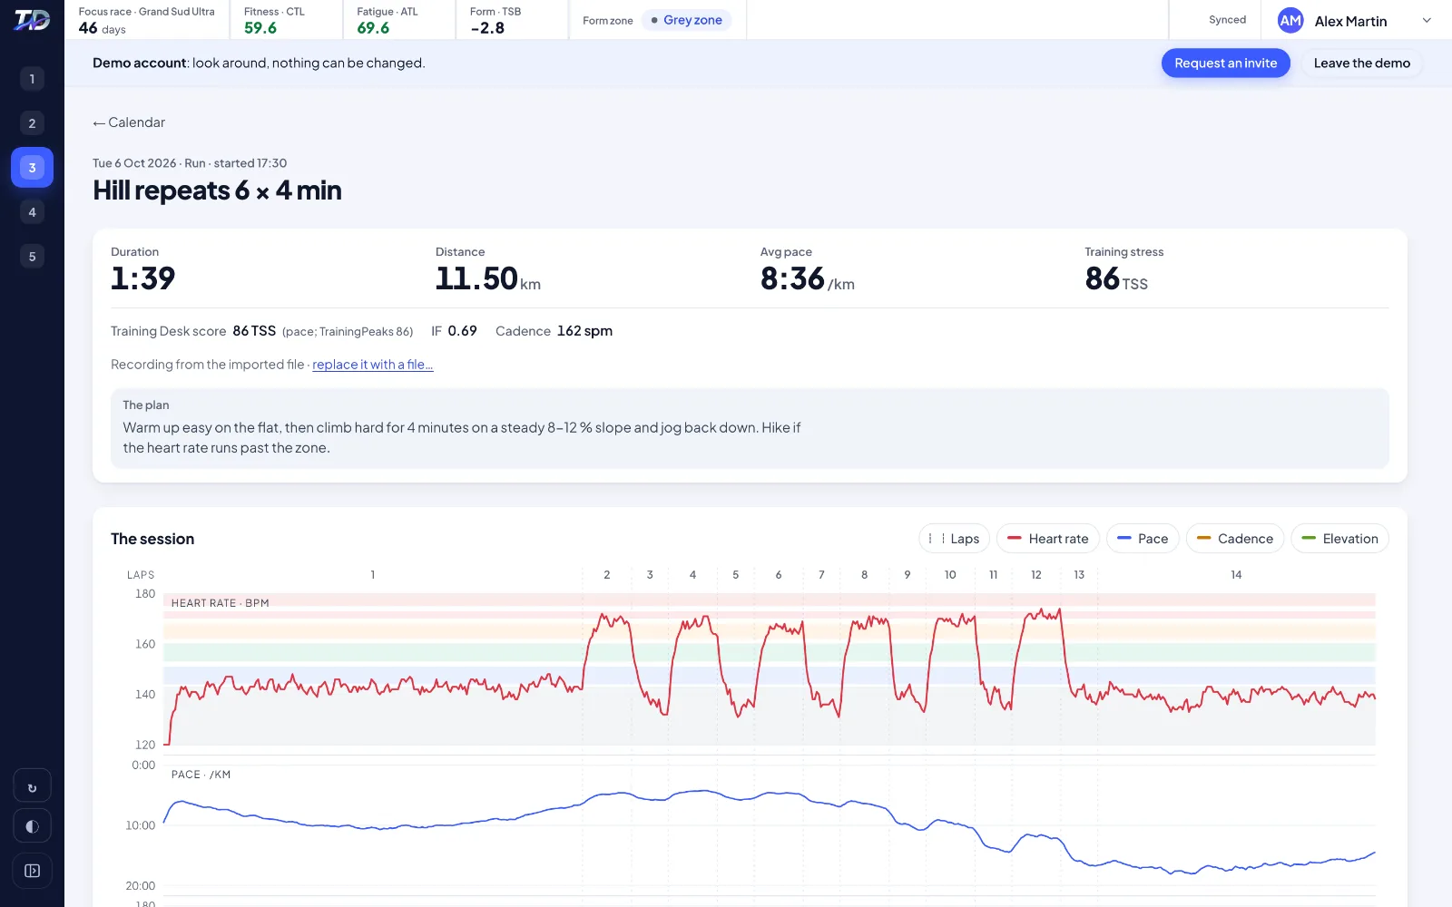This screenshot has height=907, width=1452.
Task: Click Focus race Grand Sud Ultra stat
Action: [x=146, y=20]
